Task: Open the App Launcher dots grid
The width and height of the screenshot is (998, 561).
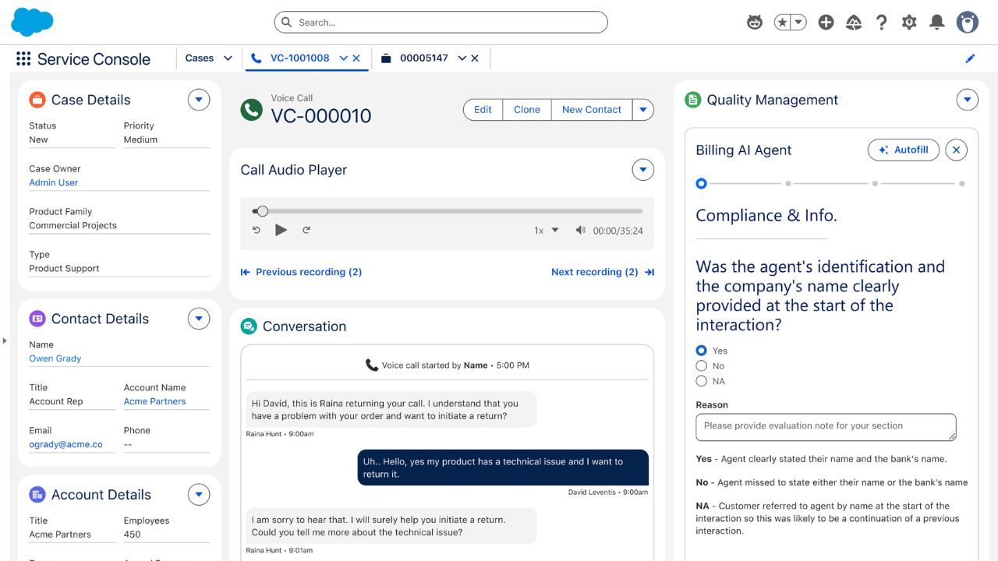Action: tap(23, 58)
